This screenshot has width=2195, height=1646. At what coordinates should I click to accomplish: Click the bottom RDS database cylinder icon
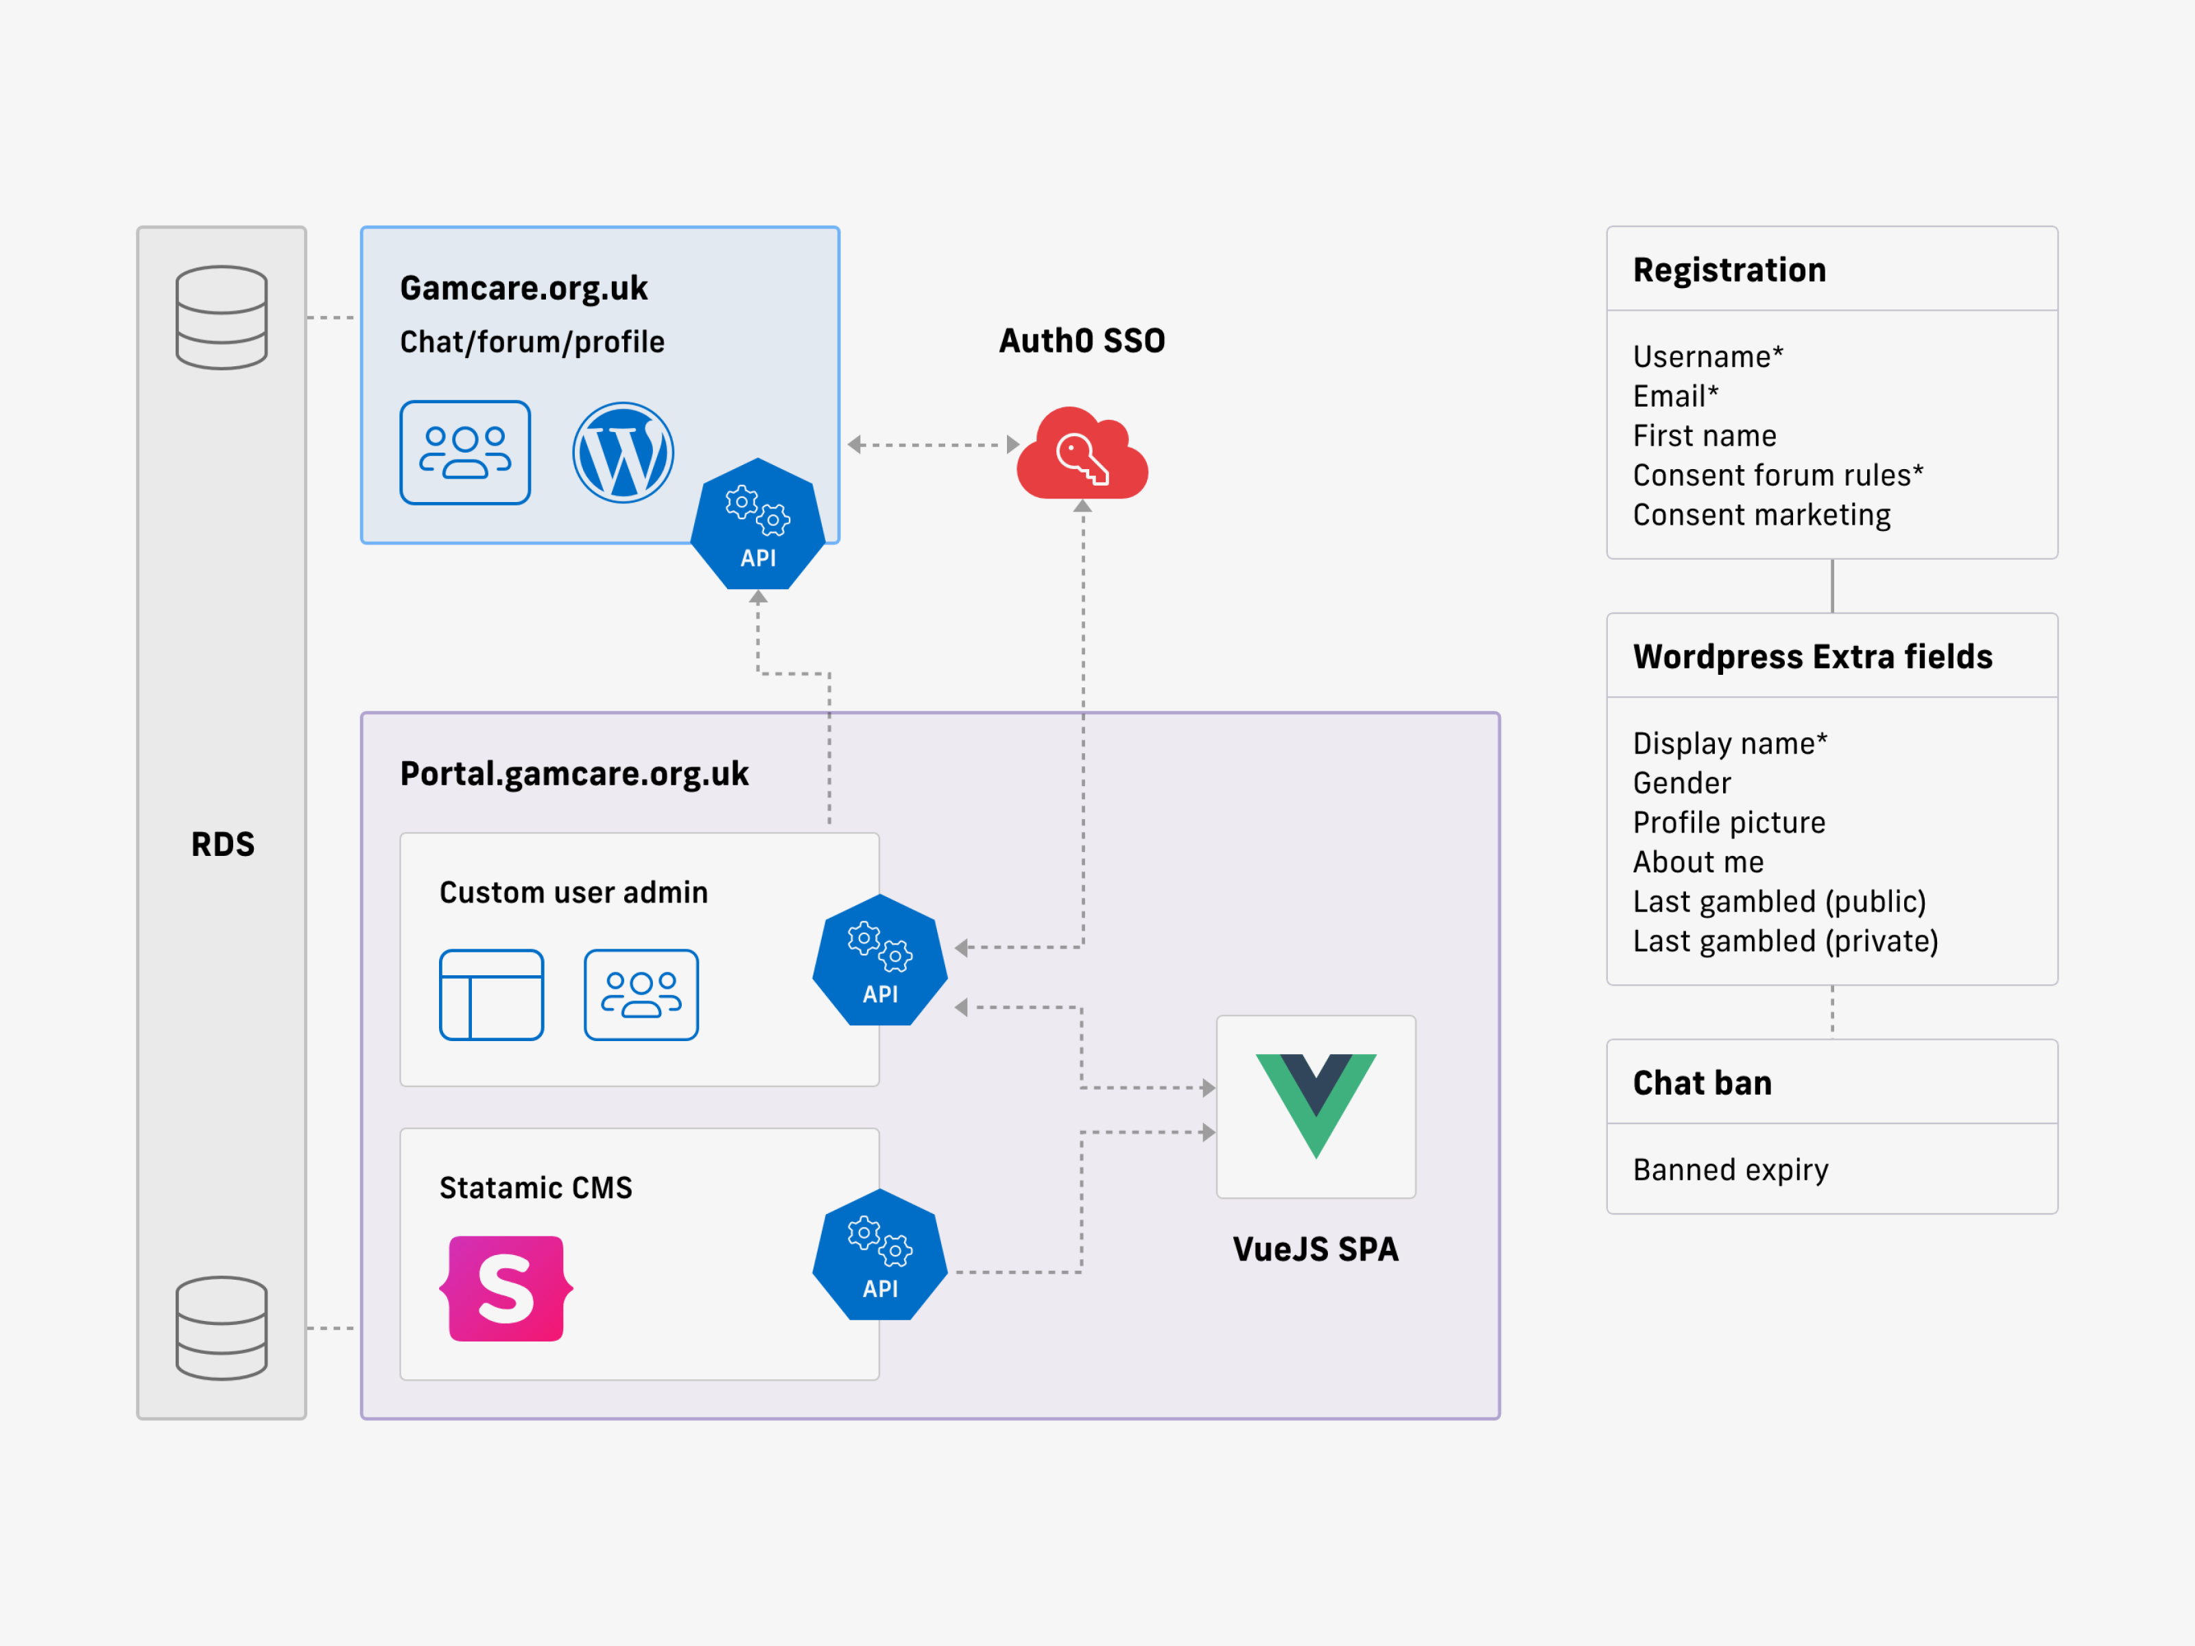pyautogui.click(x=222, y=1328)
